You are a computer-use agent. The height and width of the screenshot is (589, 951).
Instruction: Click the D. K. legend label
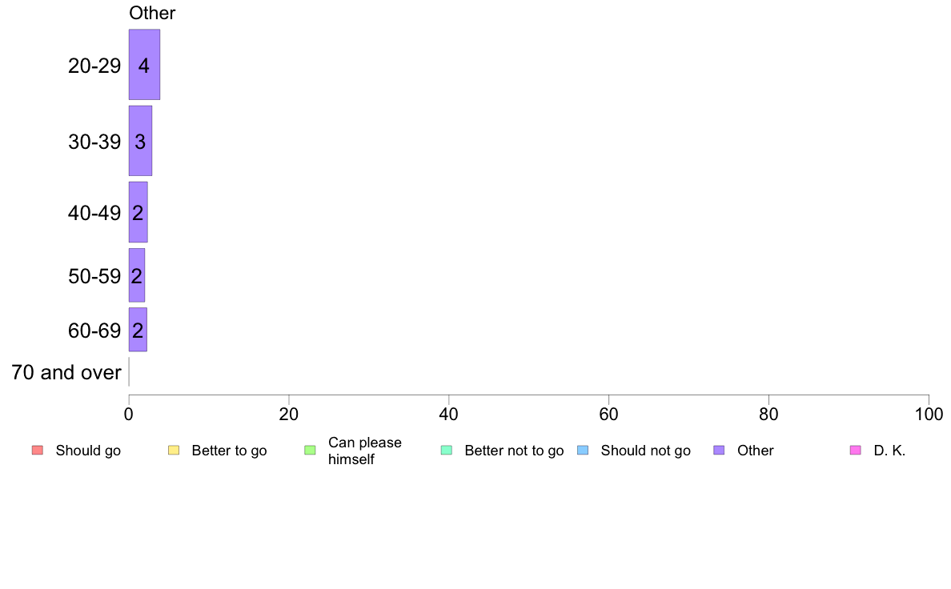(x=889, y=451)
